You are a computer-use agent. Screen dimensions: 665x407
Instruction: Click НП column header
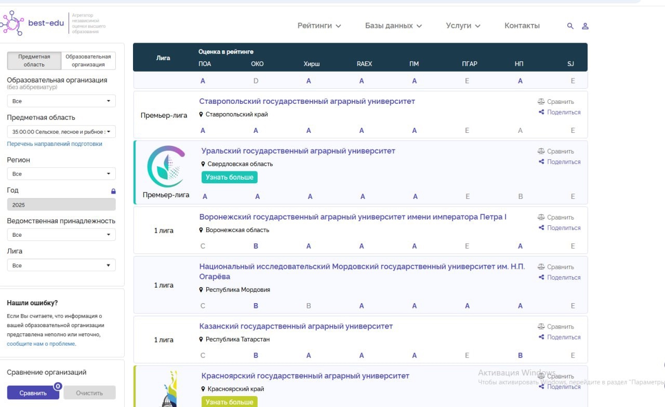tap(519, 64)
